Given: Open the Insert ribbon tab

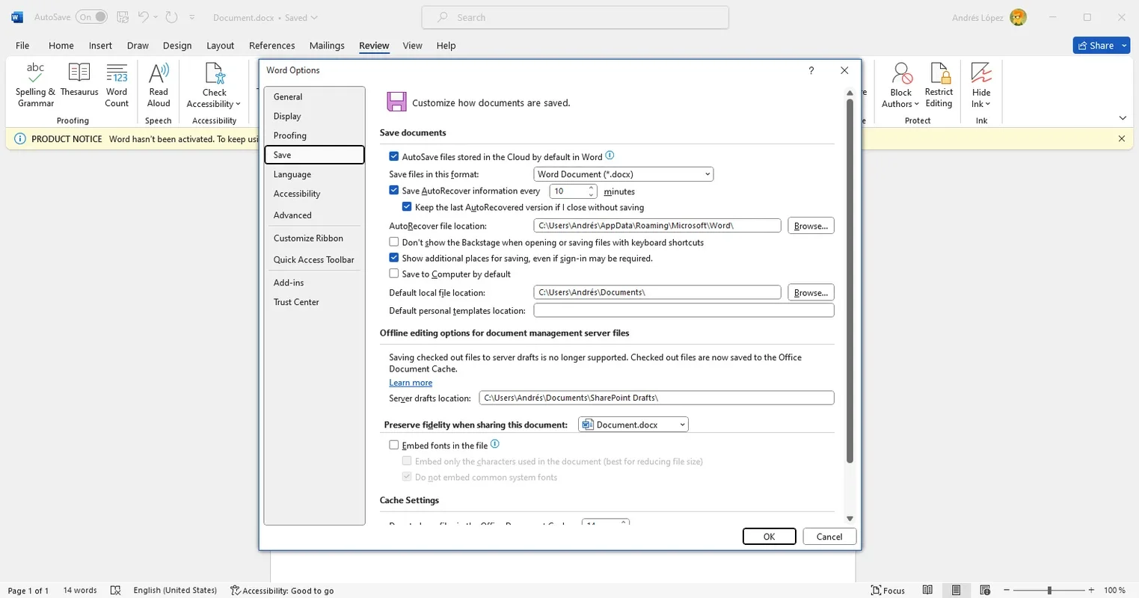Looking at the screenshot, I should (100, 46).
